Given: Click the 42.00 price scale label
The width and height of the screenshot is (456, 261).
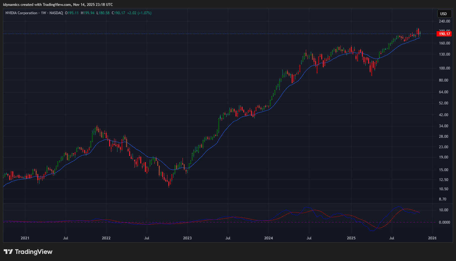Looking at the screenshot, I should [x=444, y=115].
